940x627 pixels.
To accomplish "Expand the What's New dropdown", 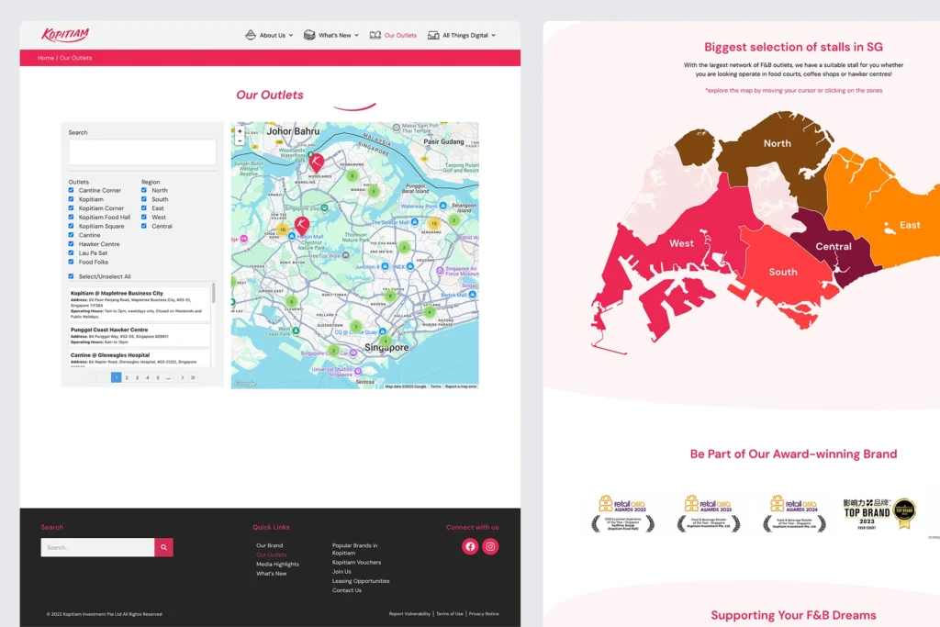I will click(331, 36).
